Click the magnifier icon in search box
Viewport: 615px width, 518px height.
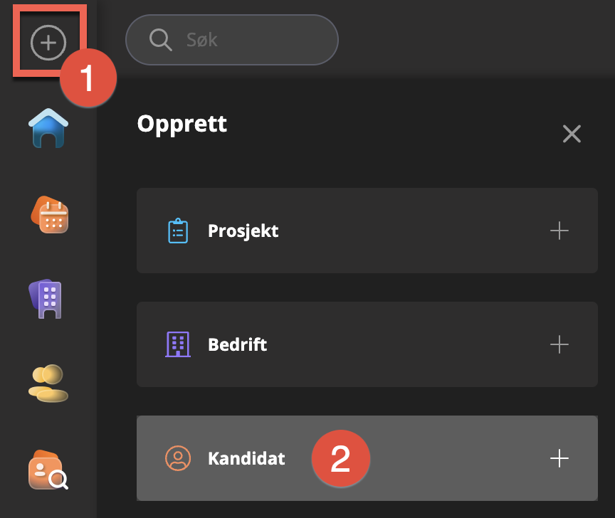click(x=160, y=39)
